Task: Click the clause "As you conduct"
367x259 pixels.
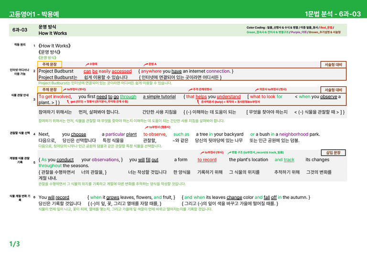Action: click(57, 160)
